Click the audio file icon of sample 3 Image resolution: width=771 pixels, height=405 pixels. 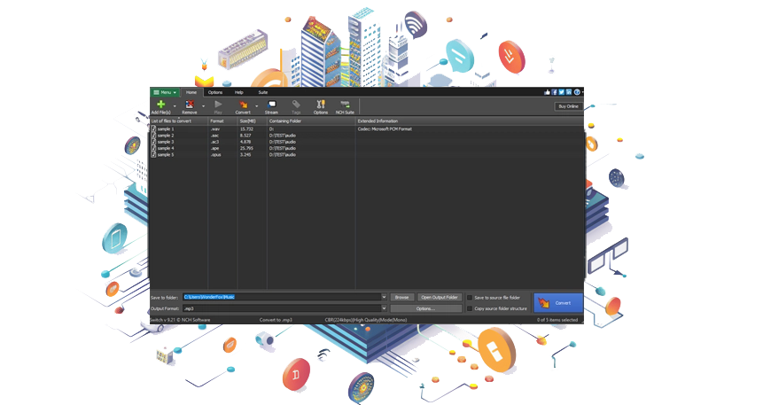tap(153, 142)
